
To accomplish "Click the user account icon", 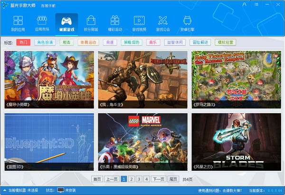I will click(x=244, y=4).
